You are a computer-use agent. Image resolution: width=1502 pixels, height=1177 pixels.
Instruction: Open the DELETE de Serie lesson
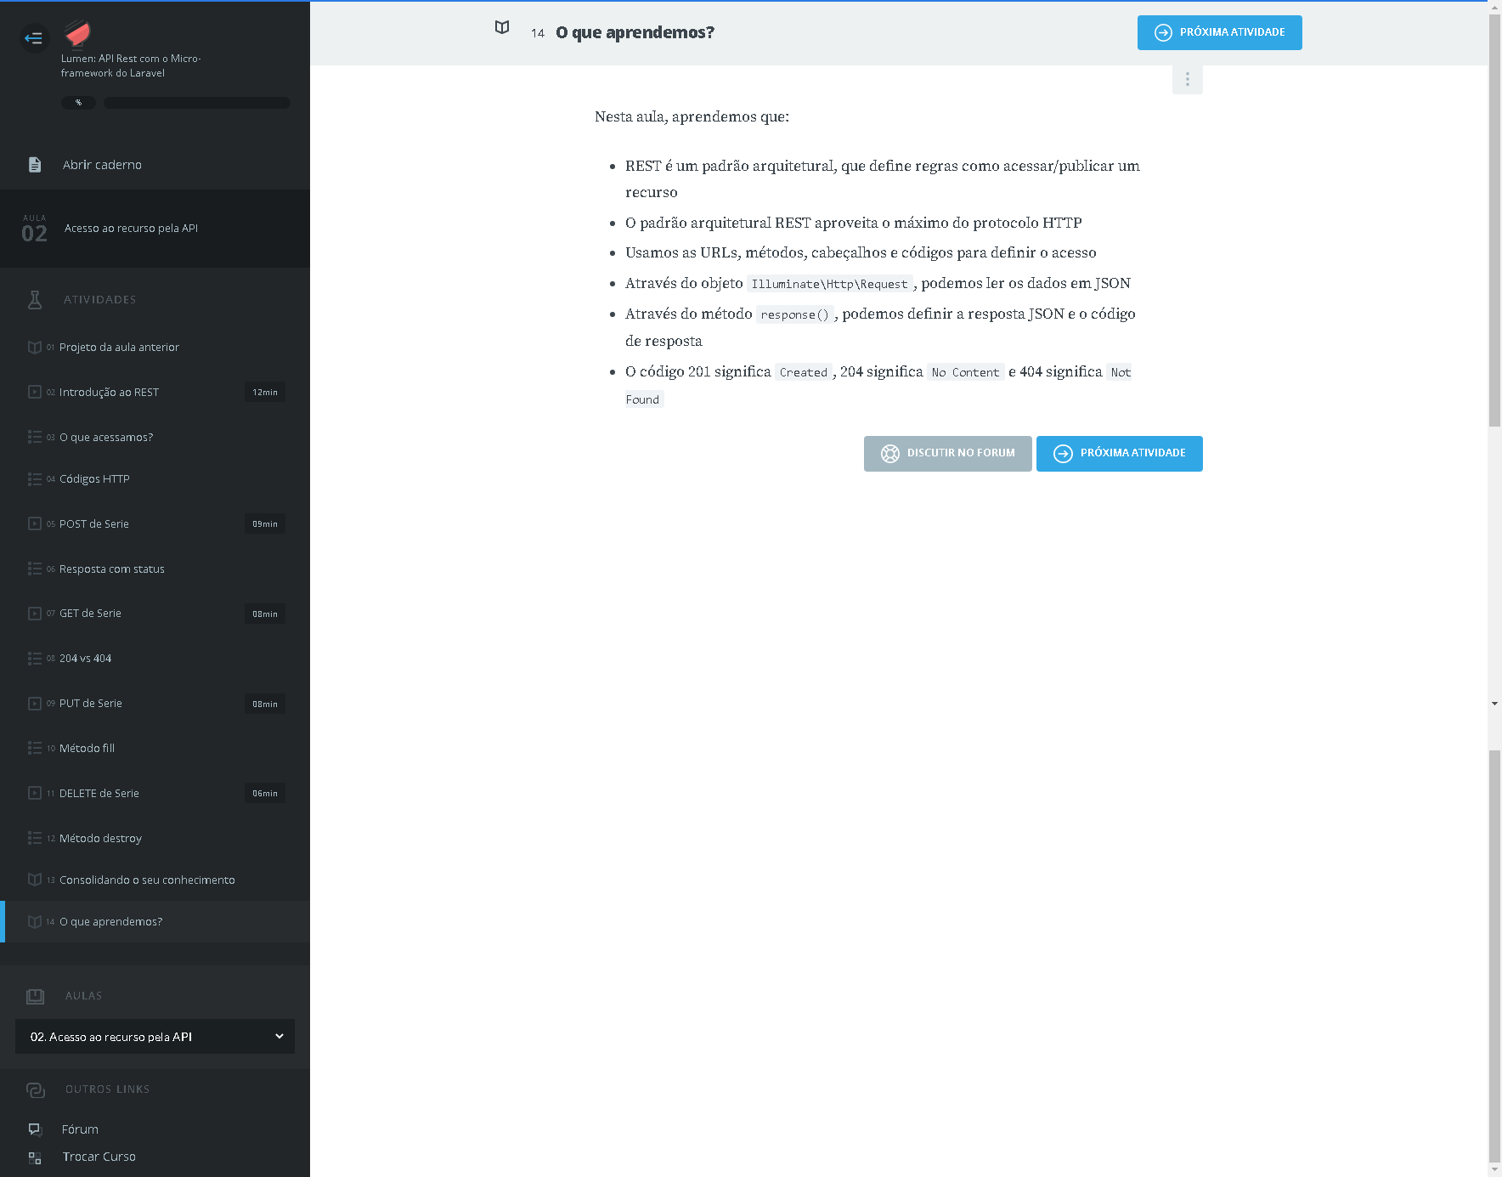click(x=99, y=794)
